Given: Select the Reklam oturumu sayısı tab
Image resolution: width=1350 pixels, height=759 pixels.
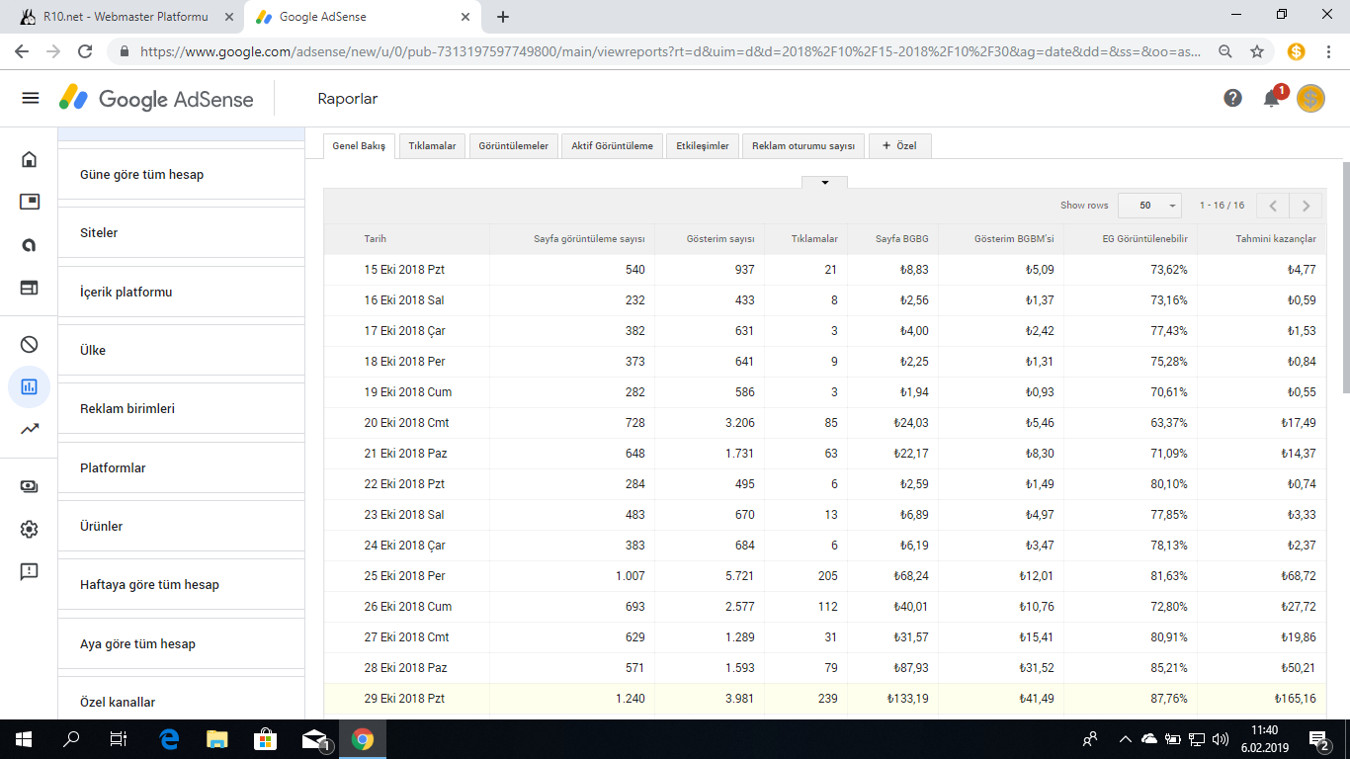Looking at the screenshot, I should 803,146.
